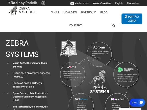Open the KONTAKT menu item
Image resolution: width=147 pixels, height=110 pixels.
pos(75,25)
